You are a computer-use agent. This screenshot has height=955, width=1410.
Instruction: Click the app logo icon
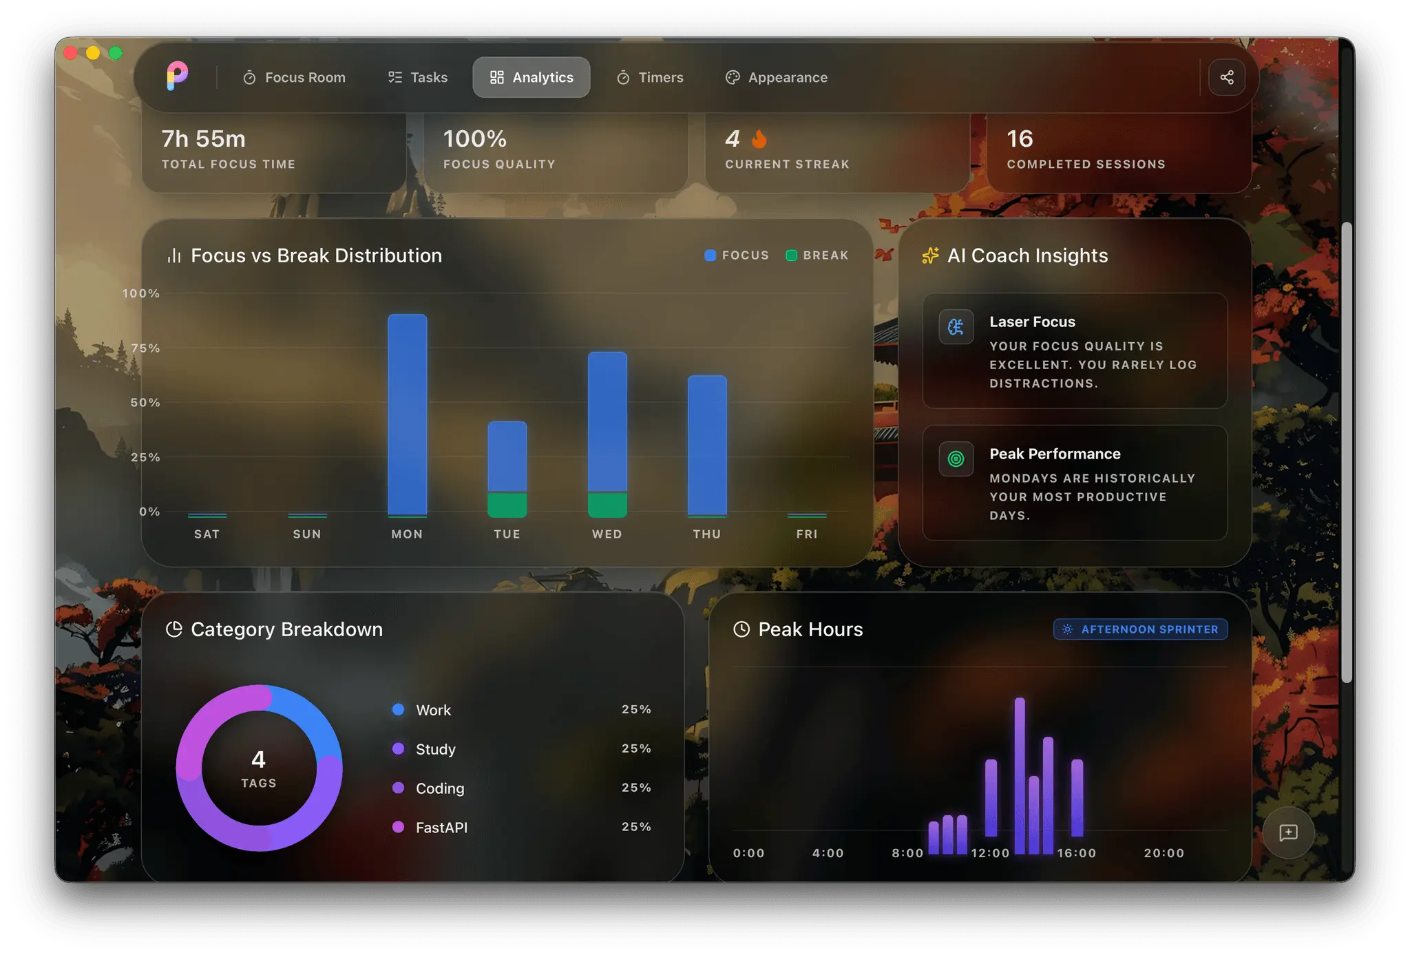177,76
